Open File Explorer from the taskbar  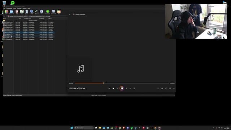[x=100, y=128]
